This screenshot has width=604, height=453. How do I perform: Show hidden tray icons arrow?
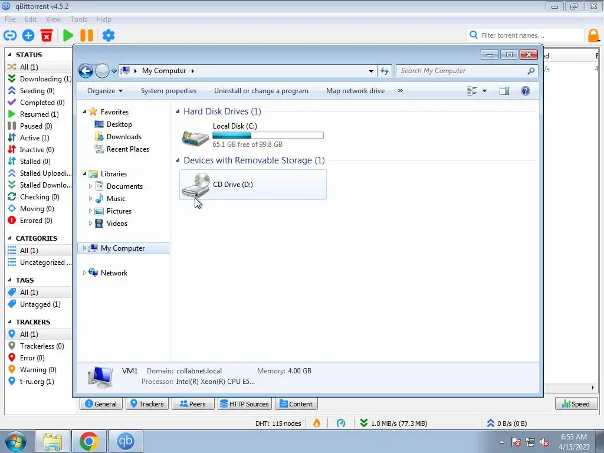[501, 442]
